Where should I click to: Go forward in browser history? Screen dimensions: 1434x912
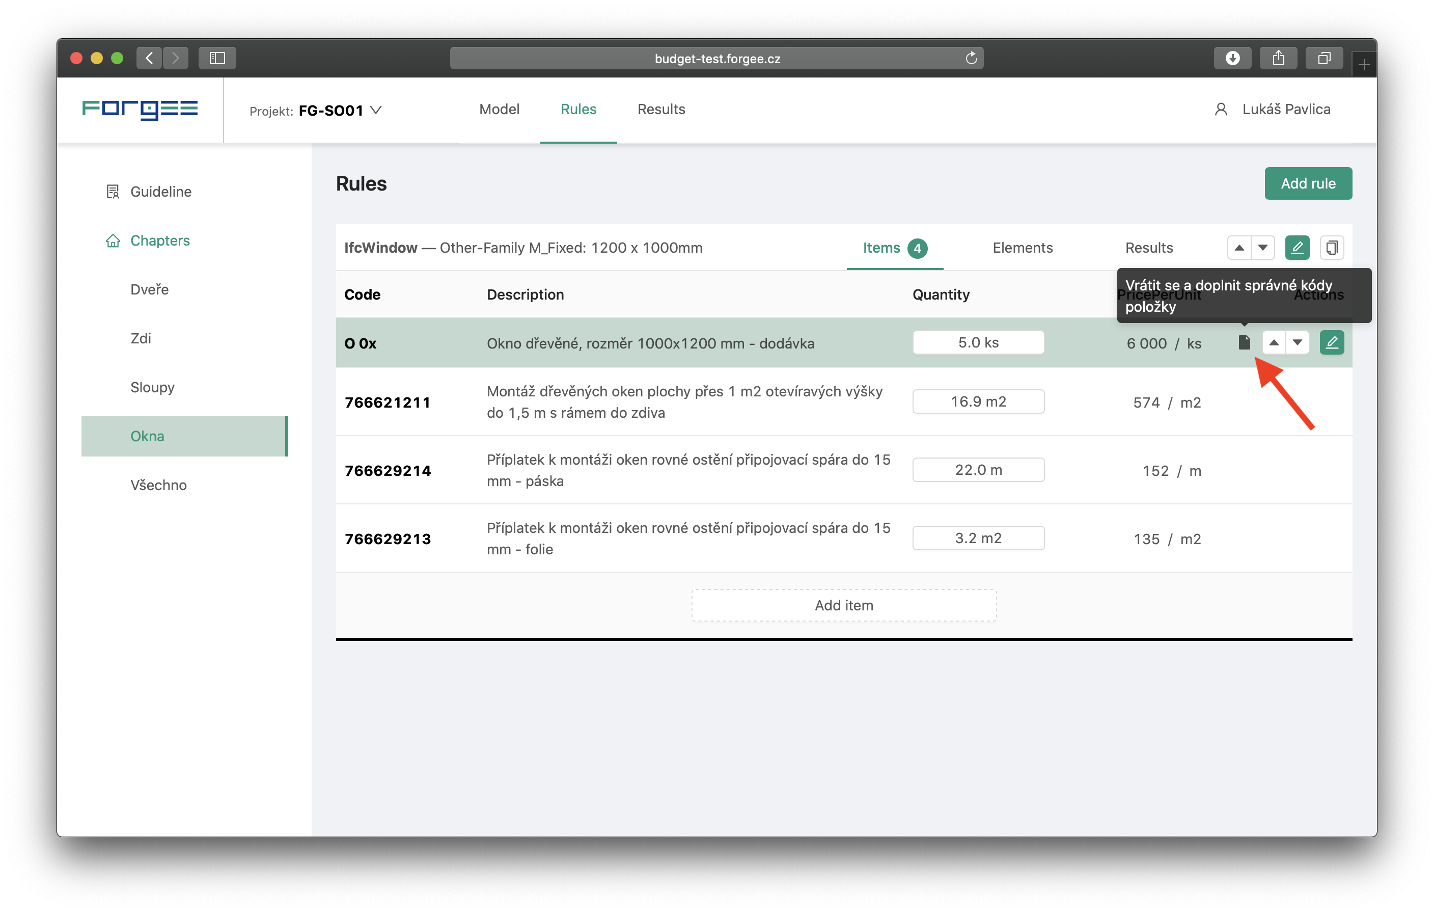[x=176, y=59]
